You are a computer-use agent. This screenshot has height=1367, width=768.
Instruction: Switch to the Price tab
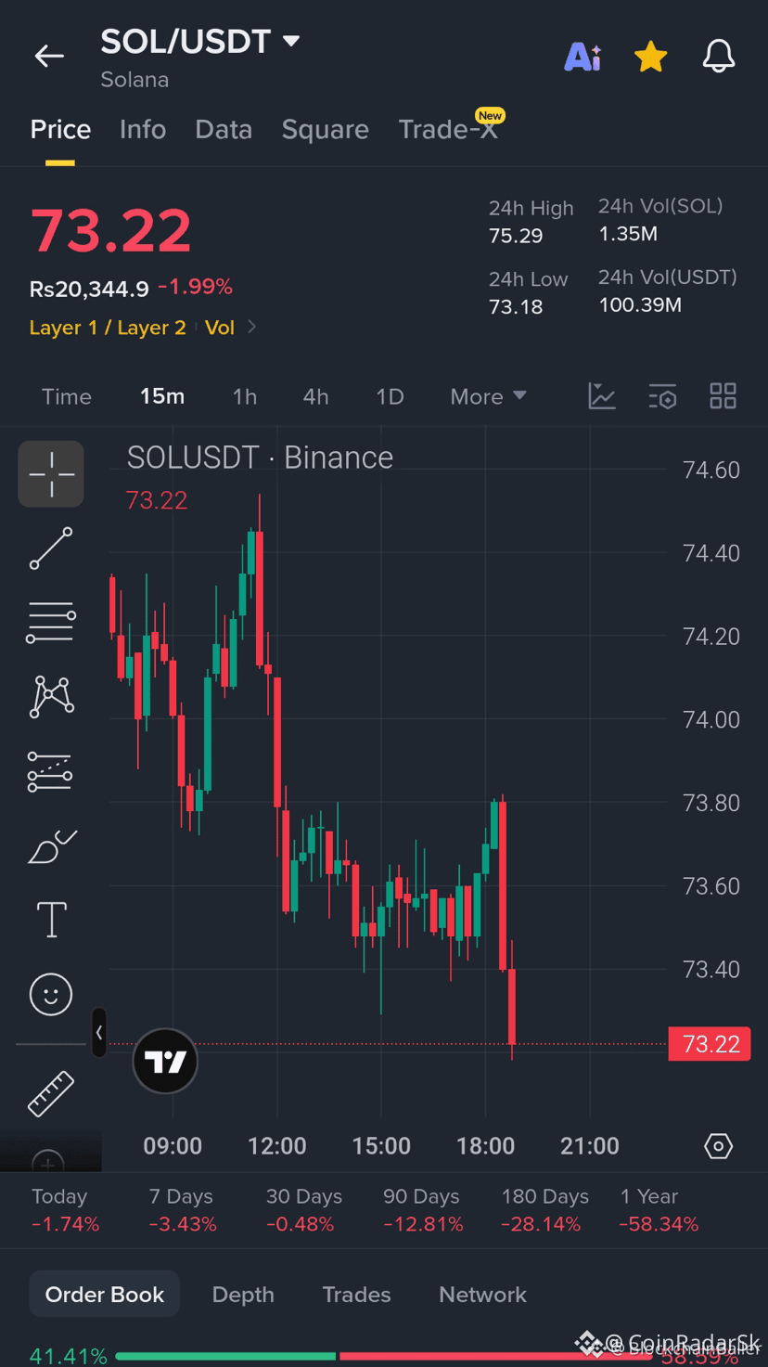click(x=60, y=129)
